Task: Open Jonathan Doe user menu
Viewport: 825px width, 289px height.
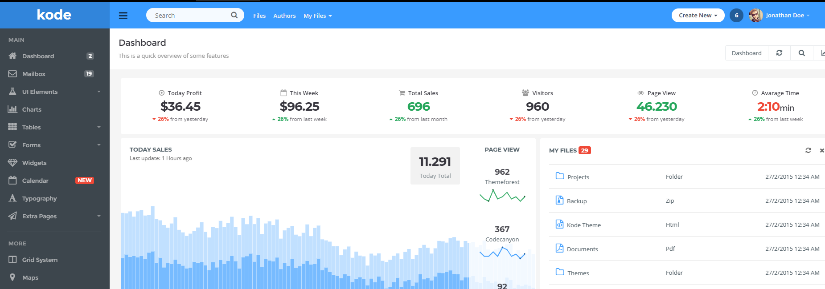Action: tap(784, 16)
